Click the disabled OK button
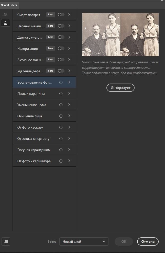 pos(124,241)
